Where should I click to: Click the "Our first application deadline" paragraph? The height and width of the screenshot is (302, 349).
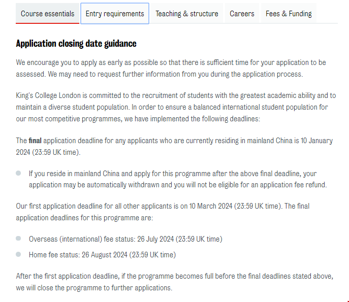tap(163, 212)
